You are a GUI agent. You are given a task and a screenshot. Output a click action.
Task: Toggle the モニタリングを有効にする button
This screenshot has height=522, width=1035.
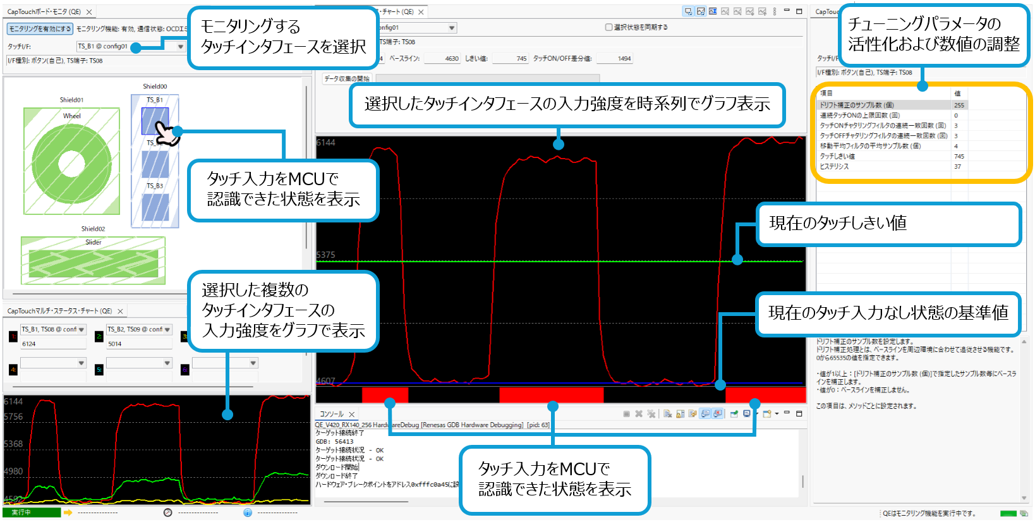tap(40, 28)
